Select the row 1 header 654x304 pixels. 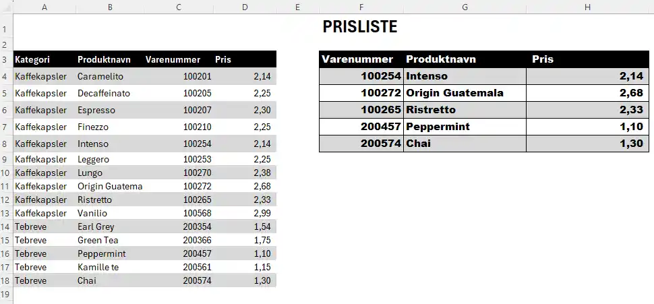coord(5,28)
